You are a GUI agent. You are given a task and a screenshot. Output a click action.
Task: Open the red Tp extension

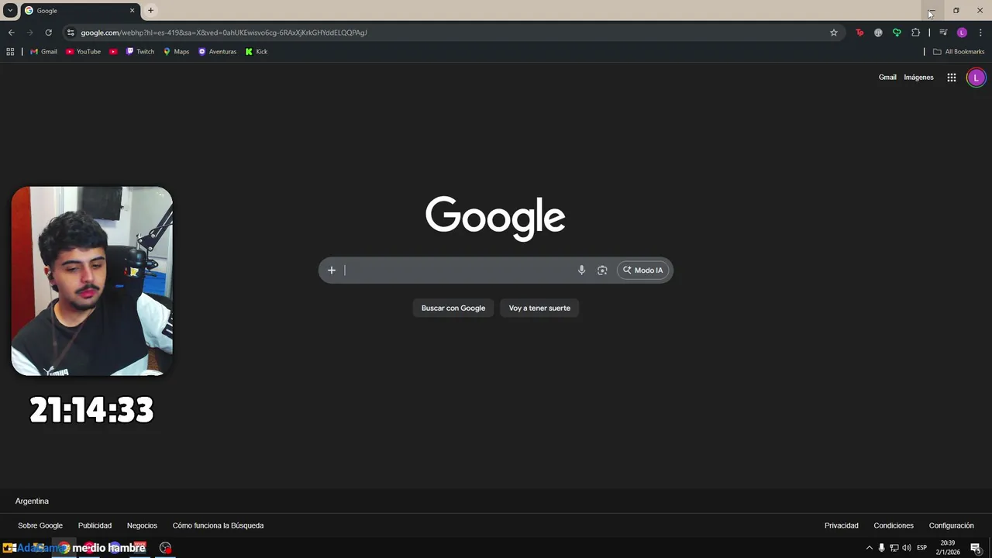point(859,33)
